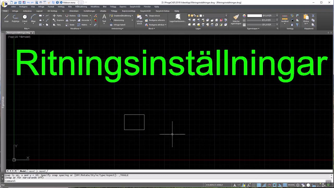Click Skapa block button
The width and height of the screenshot is (334, 188).
153,16
